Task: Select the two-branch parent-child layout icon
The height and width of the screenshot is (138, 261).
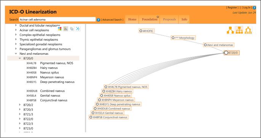Action: 231,30
